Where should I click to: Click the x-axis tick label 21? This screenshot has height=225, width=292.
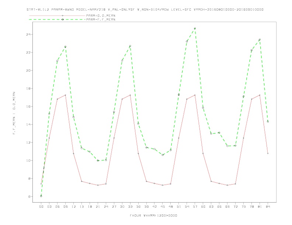[x=98, y=207]
